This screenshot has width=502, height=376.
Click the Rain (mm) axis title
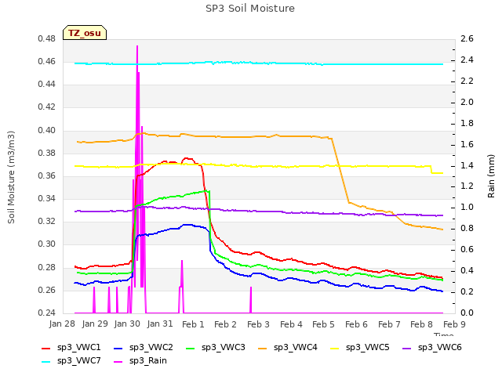[491, 176]
